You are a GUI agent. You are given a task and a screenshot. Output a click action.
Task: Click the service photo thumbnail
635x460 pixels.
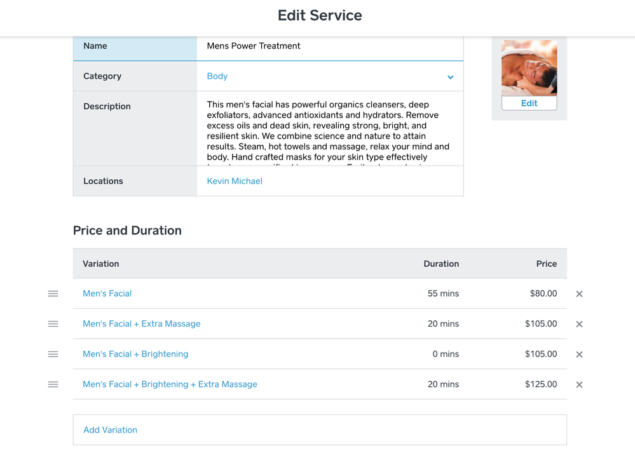(x=529, y=68)
